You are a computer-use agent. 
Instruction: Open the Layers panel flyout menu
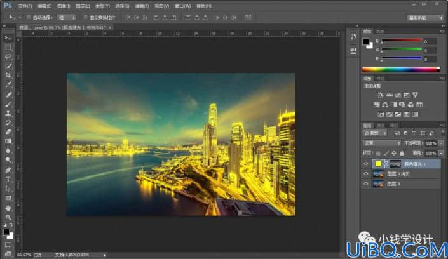pos(442,125)
